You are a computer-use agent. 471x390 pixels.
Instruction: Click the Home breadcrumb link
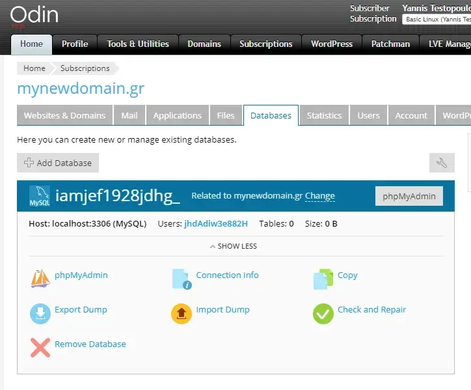pyautogui.click(x=34, y=68)
